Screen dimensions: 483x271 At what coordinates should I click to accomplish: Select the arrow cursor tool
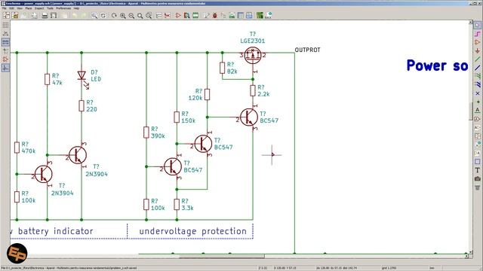tap(478, 25)
